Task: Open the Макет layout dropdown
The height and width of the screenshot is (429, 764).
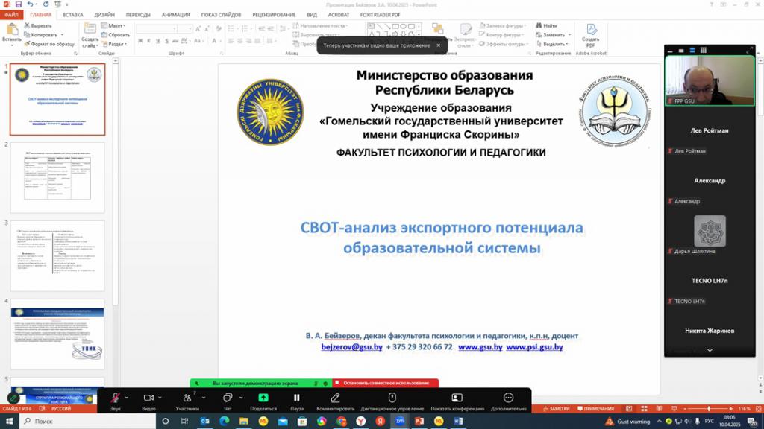Action: 113,25
